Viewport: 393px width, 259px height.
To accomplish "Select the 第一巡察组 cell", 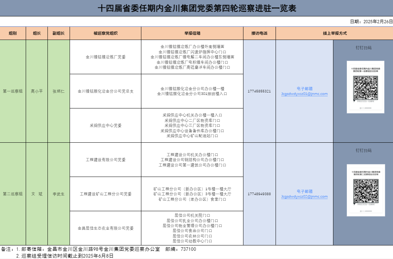I will coord(13,91).
